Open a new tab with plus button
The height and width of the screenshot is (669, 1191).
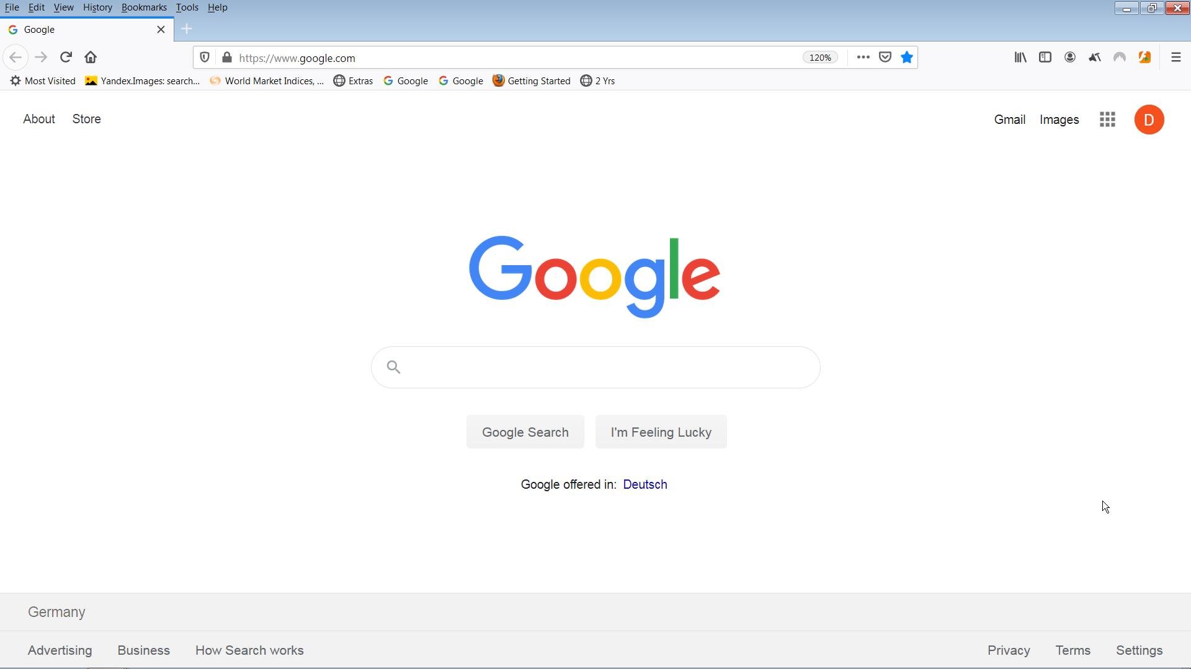coord(187,29)
